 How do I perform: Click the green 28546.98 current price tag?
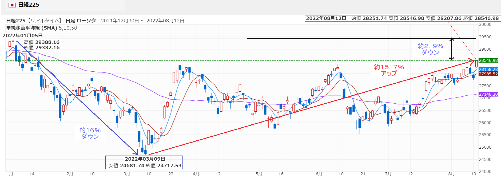(488, 60)
